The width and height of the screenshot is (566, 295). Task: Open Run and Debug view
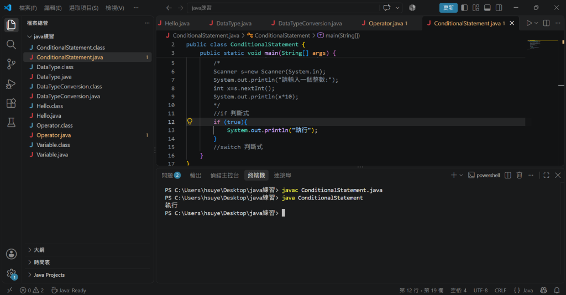[11, 83]
